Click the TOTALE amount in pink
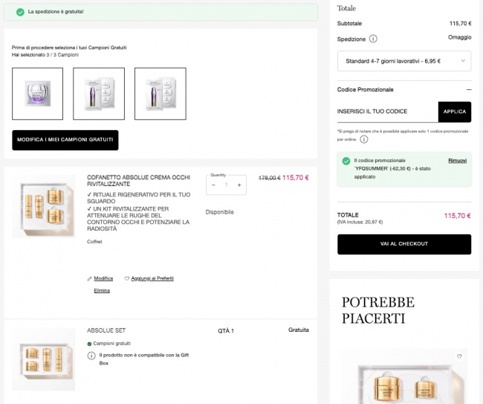Viewport: 483px width, 404px height. click(458, 216)
